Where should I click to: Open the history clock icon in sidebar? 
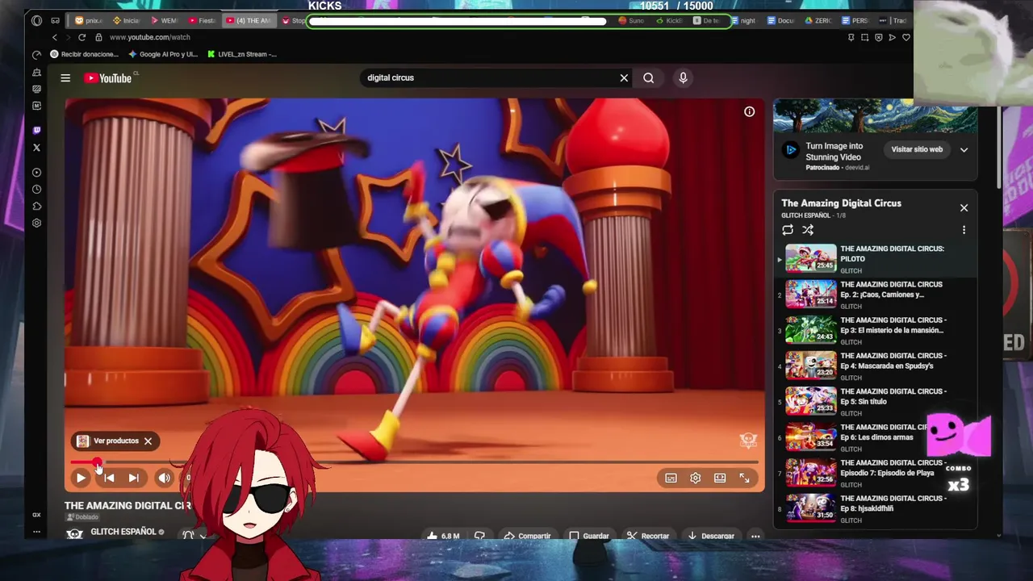coord(36,190)
